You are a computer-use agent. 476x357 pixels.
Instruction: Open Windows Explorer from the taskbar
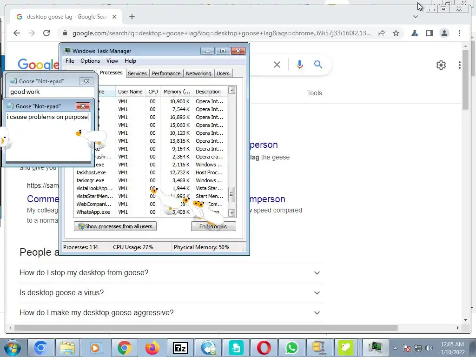click(x=67, y=348)
